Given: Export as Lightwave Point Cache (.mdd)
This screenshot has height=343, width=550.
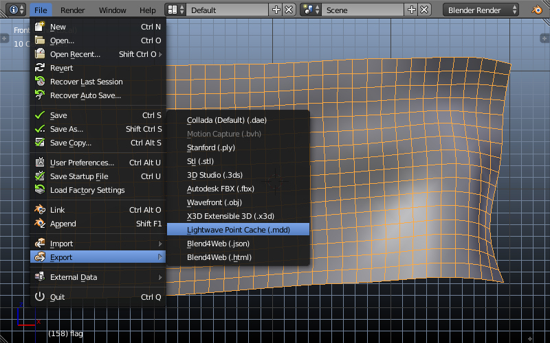Looking at the screenshot, I should pos(238,229).
